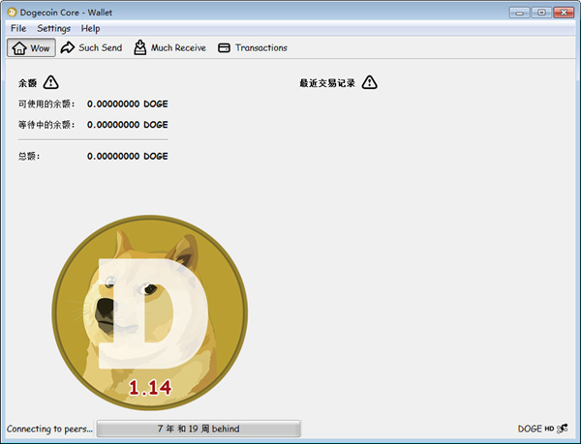Click the HD wallet status icon
Screen dimensions: 581x444
550,429
